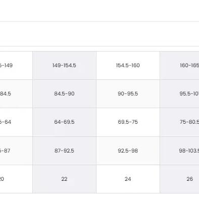Click the 90-95.5 cell
199x199 pixels.
click(128, 93)
